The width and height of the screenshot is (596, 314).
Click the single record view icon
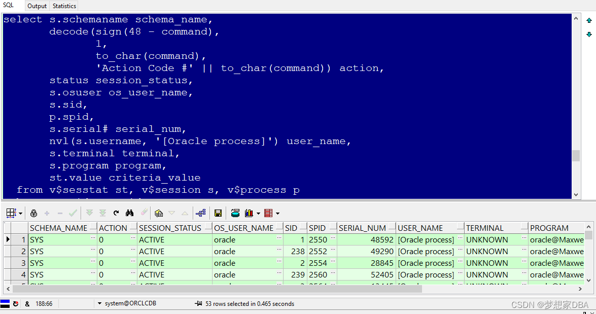pos(201,213)
